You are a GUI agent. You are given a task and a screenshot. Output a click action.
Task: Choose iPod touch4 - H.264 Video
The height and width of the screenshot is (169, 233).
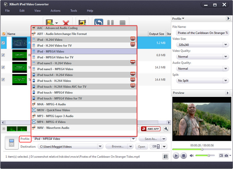point(84,75)
